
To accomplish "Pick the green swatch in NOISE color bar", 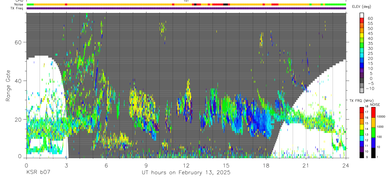I will click(373, 132).
